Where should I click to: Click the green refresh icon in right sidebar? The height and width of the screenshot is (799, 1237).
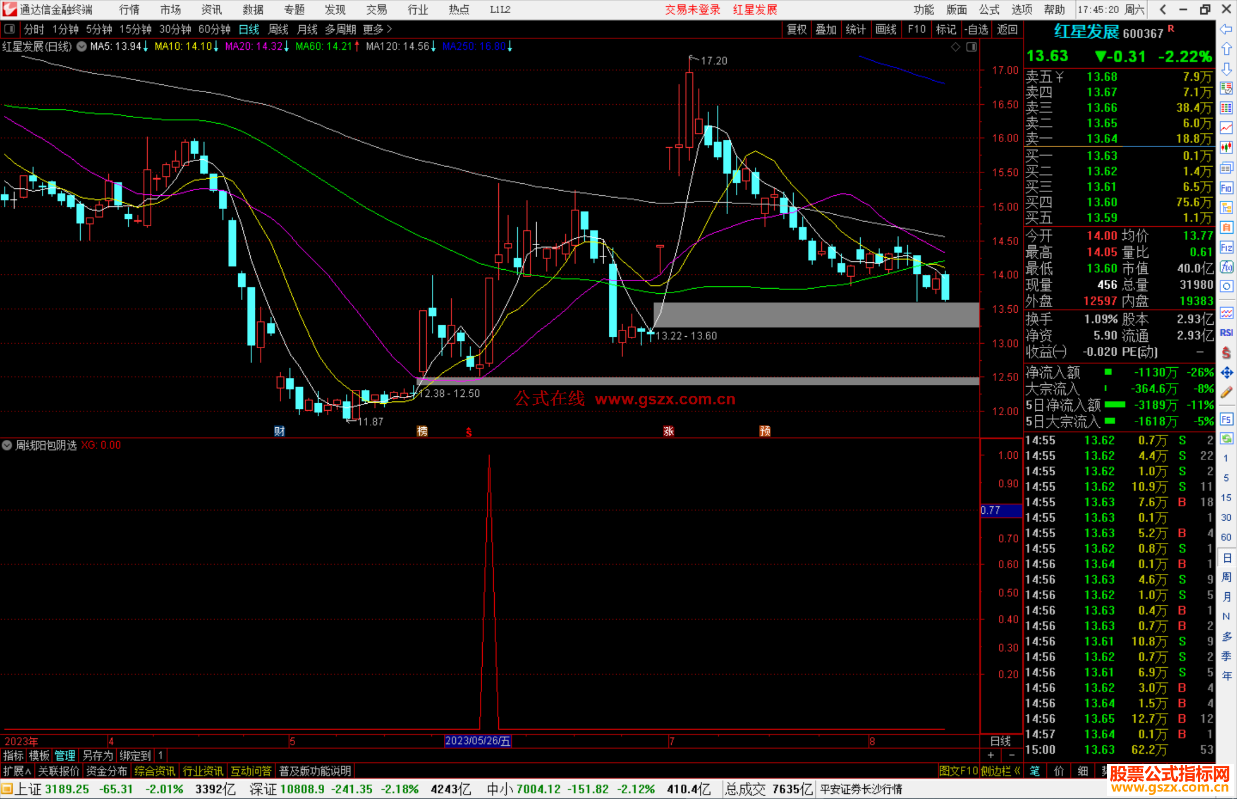1226,439
